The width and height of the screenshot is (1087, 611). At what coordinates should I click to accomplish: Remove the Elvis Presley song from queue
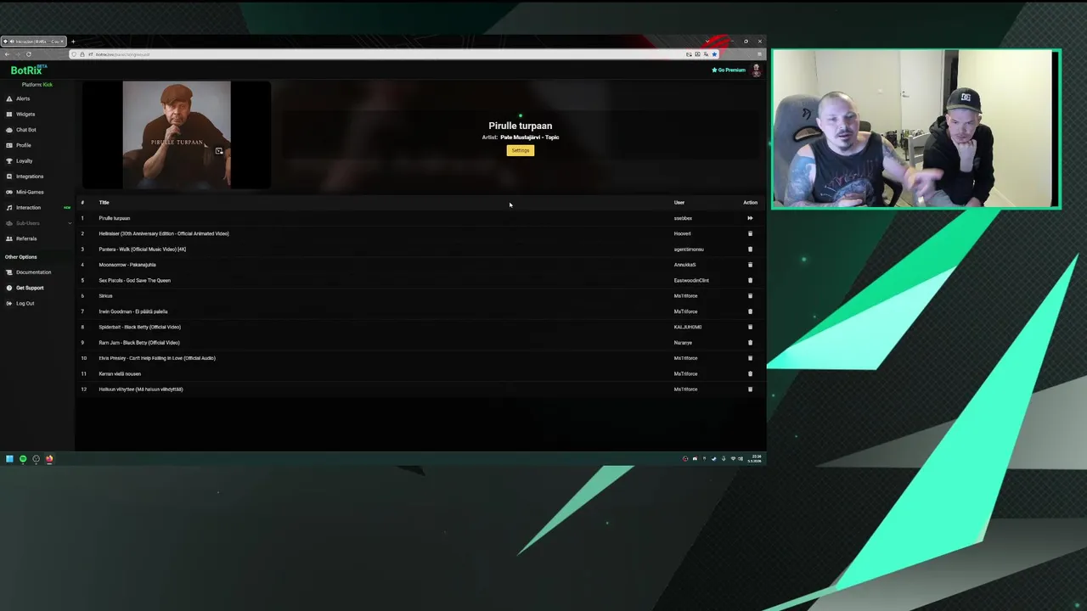coord(750,358)
